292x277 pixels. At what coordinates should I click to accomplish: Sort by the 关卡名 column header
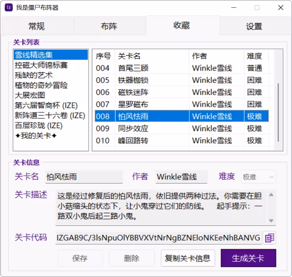click(152, 56)
